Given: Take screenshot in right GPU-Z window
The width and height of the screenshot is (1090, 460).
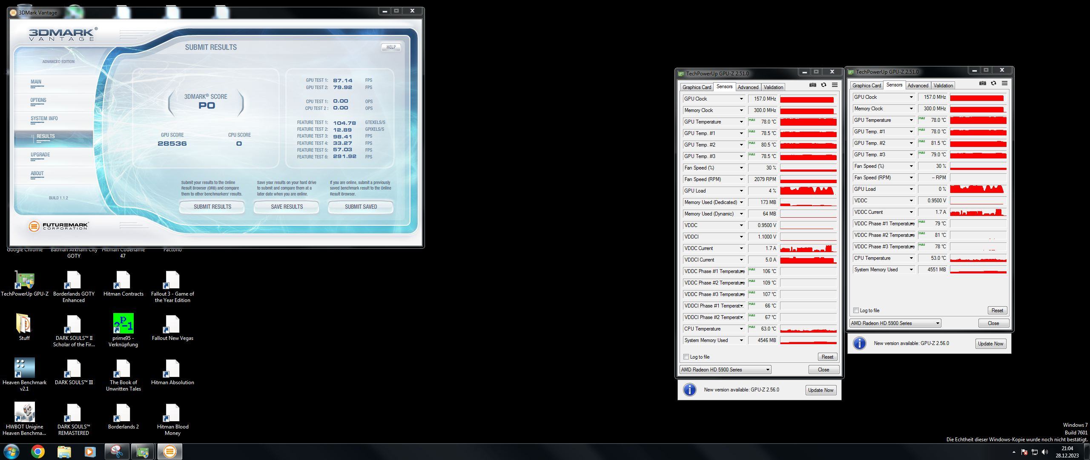Looking at the screenshot, I should click(x=982, y=83).
